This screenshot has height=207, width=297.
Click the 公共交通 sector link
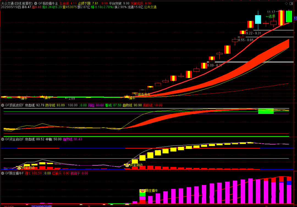click(150, 7)
